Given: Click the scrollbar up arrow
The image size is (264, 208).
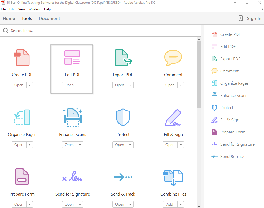Looking at the screenshot, I should point(199,39).
